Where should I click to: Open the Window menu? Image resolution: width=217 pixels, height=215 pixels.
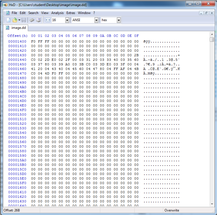tap(84, 13)
